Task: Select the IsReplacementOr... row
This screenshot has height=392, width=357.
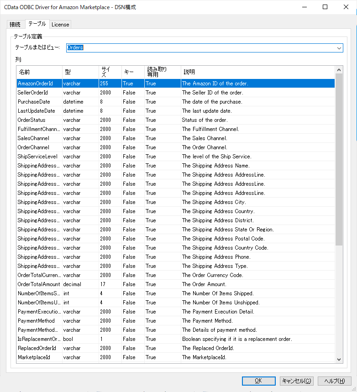Action: [x=176, y=339]
